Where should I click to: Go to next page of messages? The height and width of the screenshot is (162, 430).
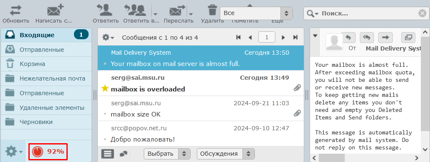coord(284,37)
